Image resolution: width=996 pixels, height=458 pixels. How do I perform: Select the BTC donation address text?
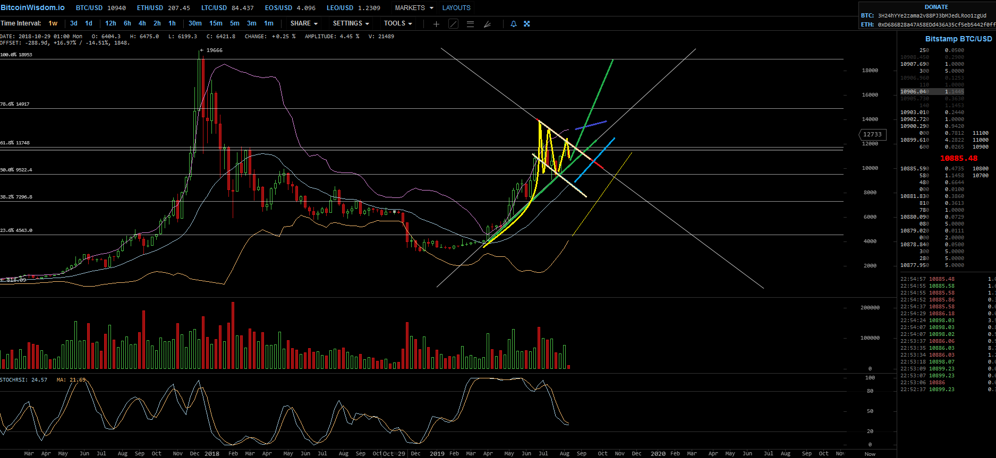coord(932,16)
